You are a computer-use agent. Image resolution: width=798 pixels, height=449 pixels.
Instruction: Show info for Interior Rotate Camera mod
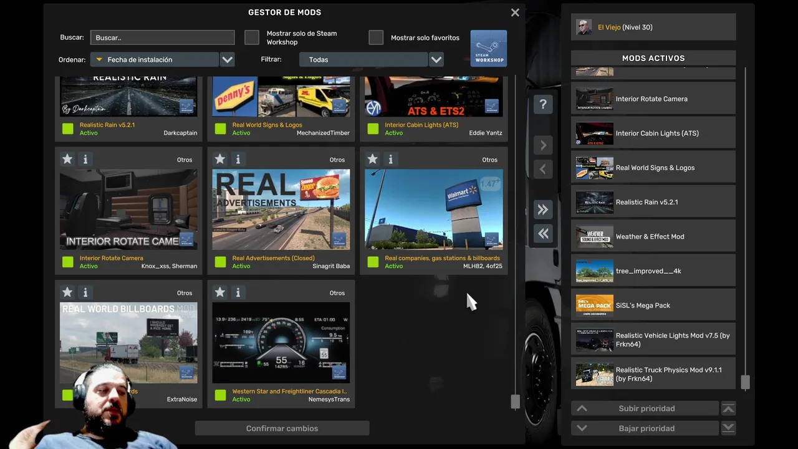85,159
